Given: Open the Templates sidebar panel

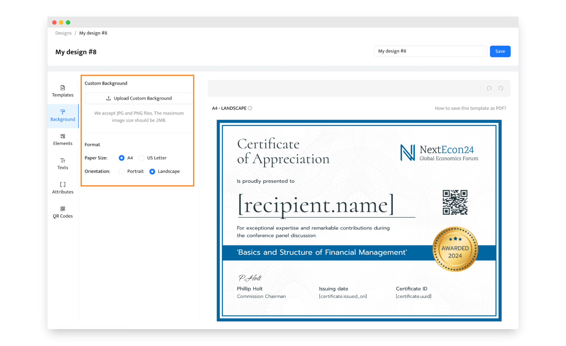Looking at the screenshot, I should pos(63,91).
